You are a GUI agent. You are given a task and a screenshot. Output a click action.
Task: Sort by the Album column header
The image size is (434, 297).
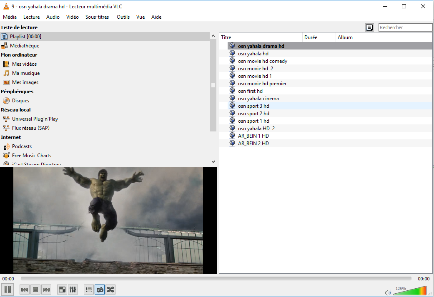coord(384,37)
